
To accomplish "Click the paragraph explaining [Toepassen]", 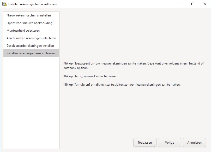I will coord(133,66).
